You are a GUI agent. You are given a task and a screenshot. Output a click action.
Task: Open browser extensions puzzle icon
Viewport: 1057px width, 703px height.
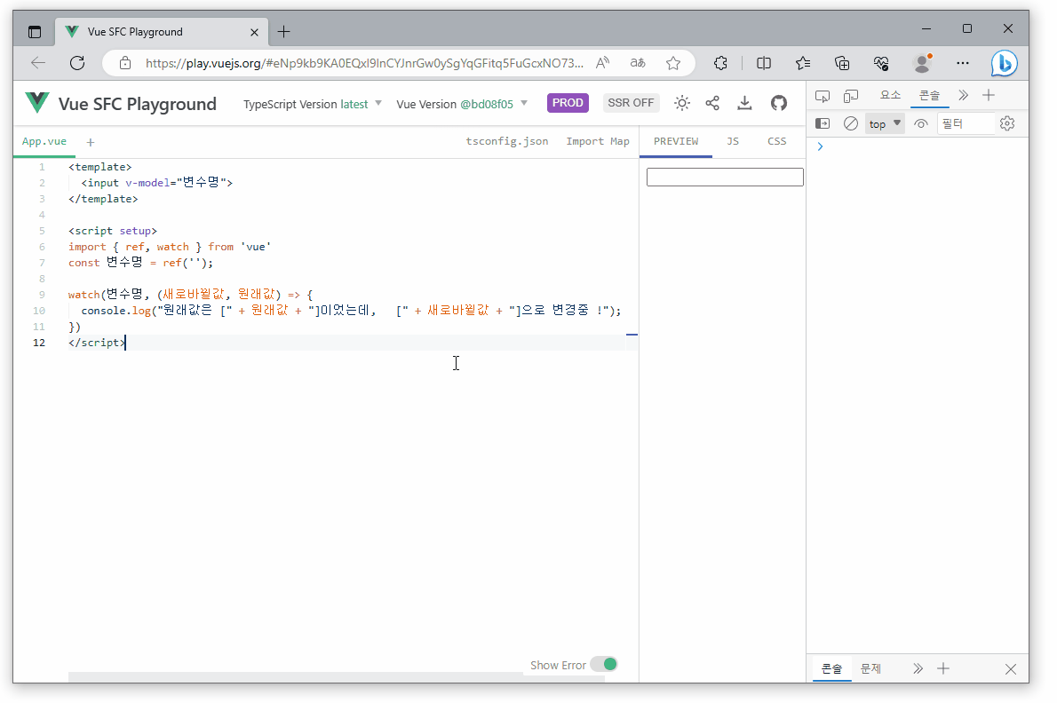tap(720, 63)
